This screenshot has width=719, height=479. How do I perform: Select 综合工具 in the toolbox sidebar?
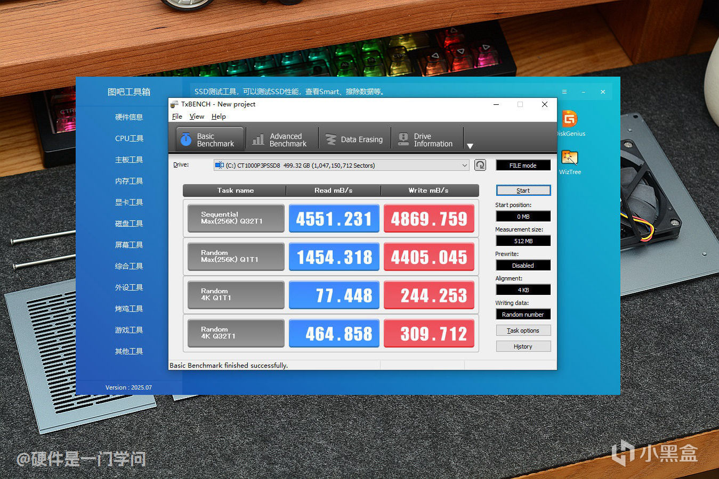click(x=129, y=266)
